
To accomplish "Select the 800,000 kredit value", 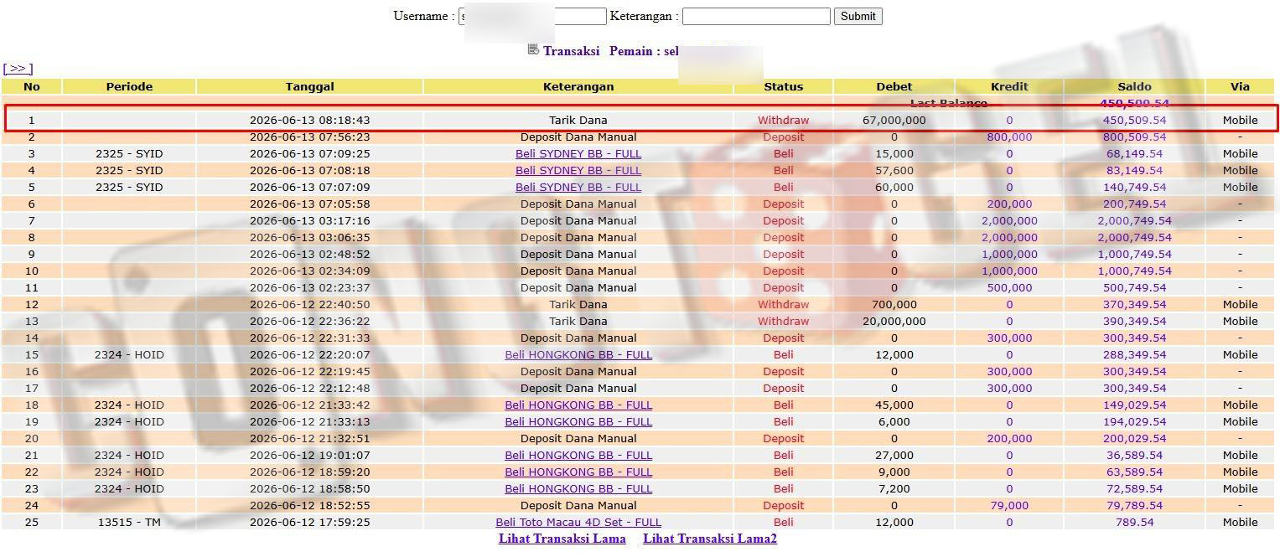I will point(1009,137).
